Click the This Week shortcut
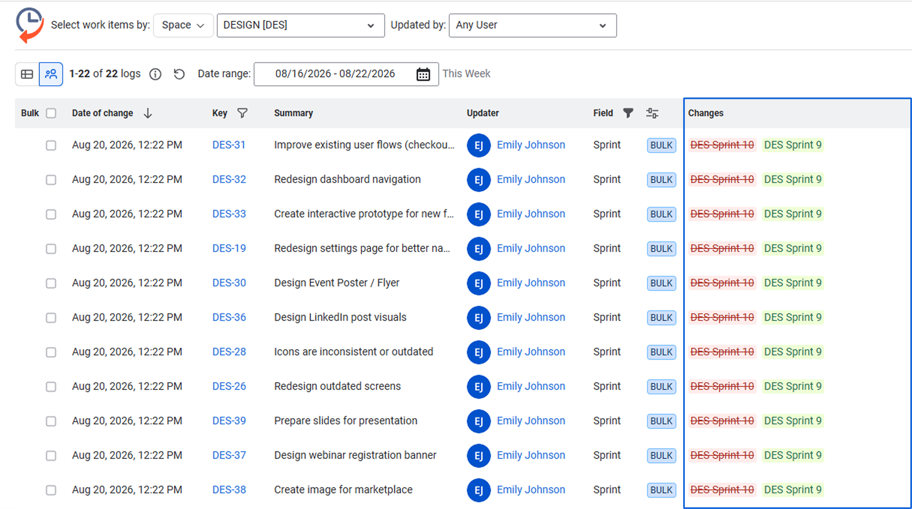This screenshot has height=509, width=912. (x=466, y=74)
